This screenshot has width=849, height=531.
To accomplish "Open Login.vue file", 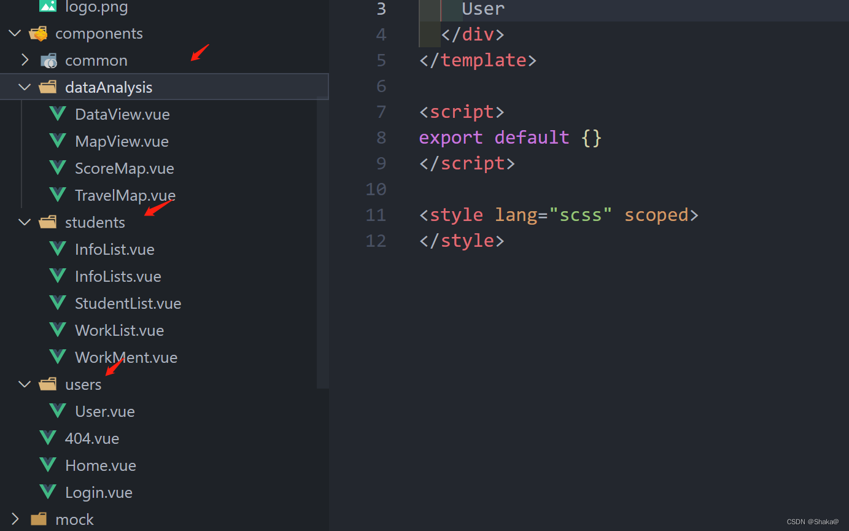I will point(99,493).
